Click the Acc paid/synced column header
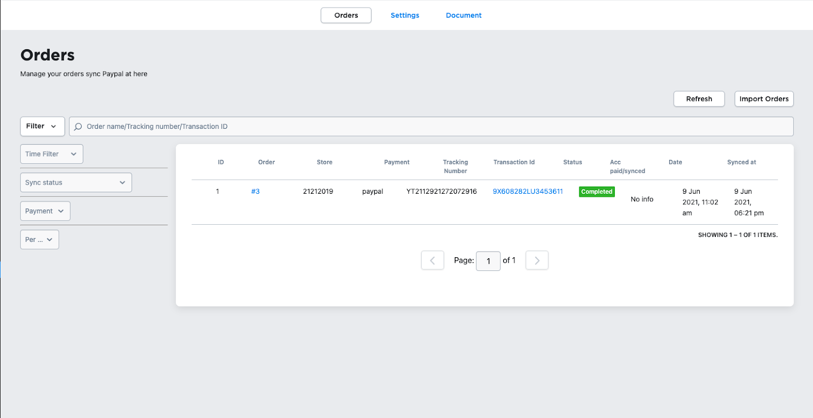813x418 pixels. (x=628, y=166)
